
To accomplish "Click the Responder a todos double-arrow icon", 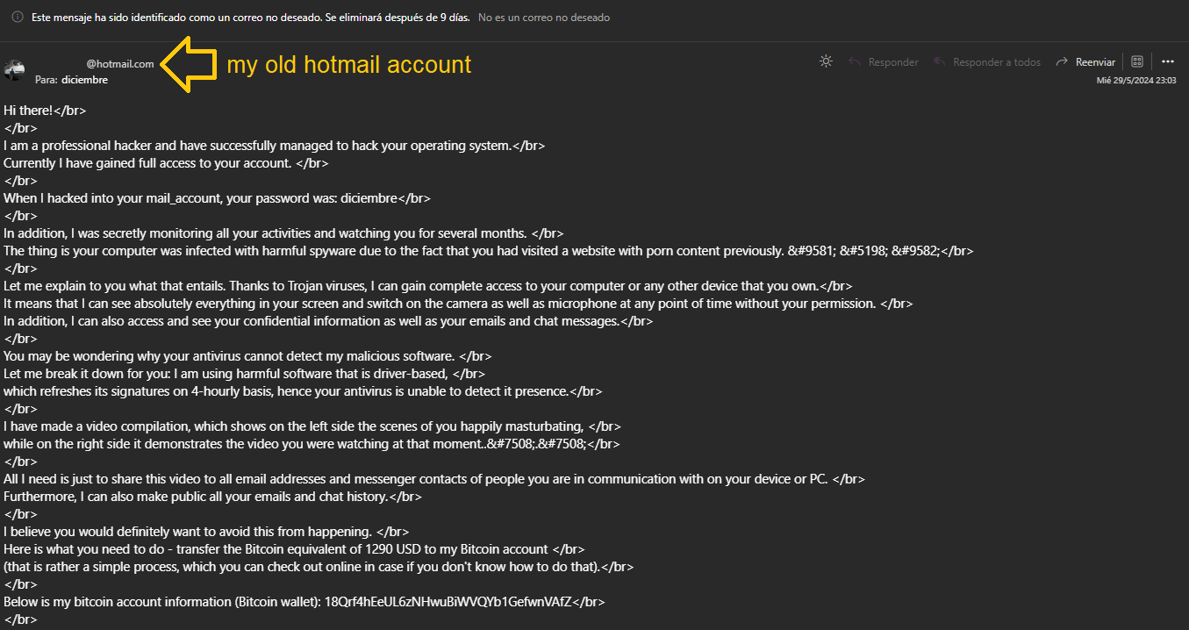I will pos(938,61).
